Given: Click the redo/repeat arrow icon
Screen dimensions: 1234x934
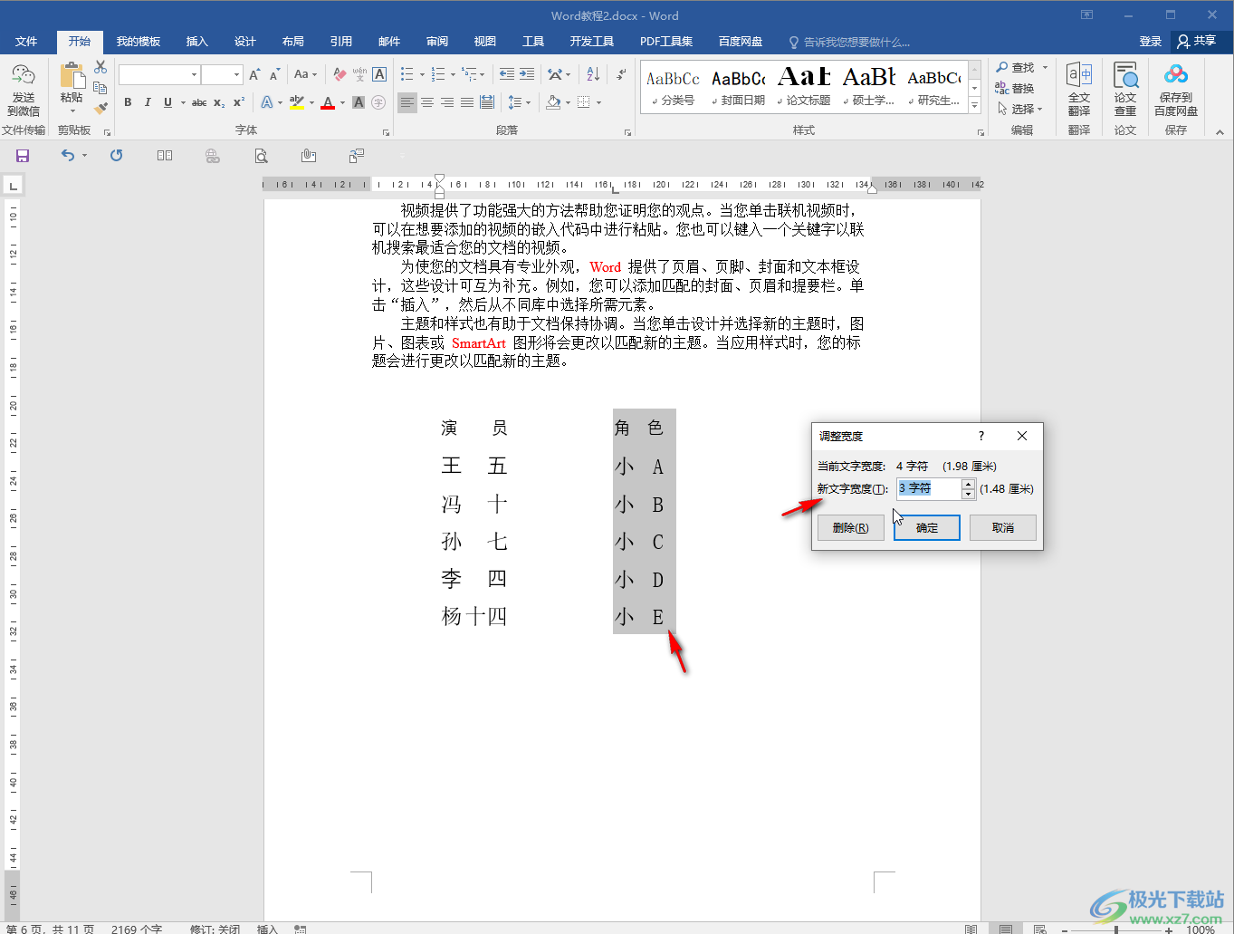Looking at the screenshot, I should [116, 156].
